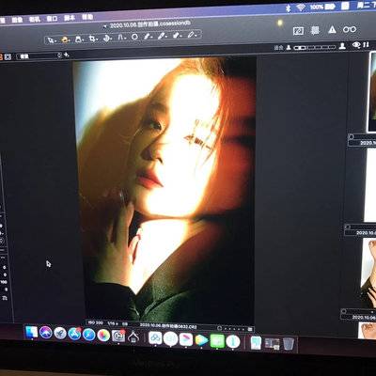The width and height of the screenshot is (376, 376).
Task: Open the green WeChat icon in Dock
Action: point(217,340)
